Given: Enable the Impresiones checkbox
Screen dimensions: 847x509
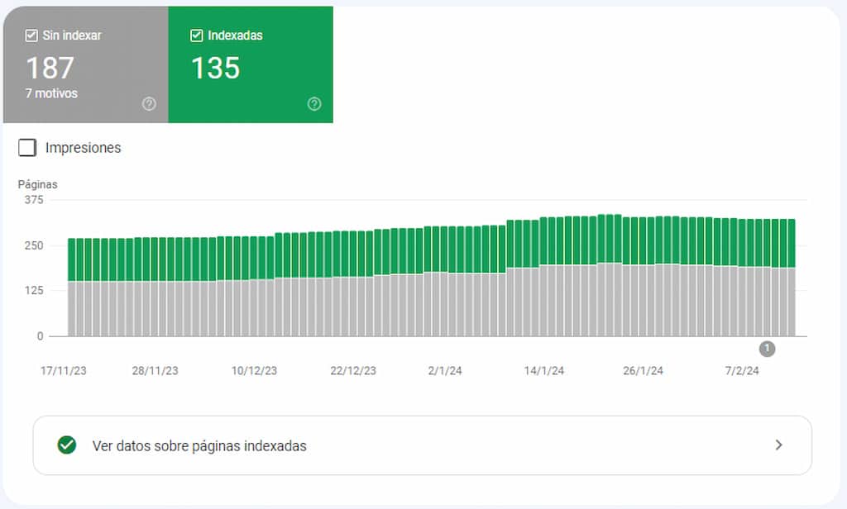Looking at the screenshot, I should [27, 147].
